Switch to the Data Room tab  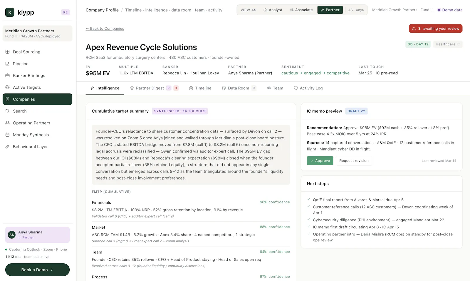[x=239, y=88]
